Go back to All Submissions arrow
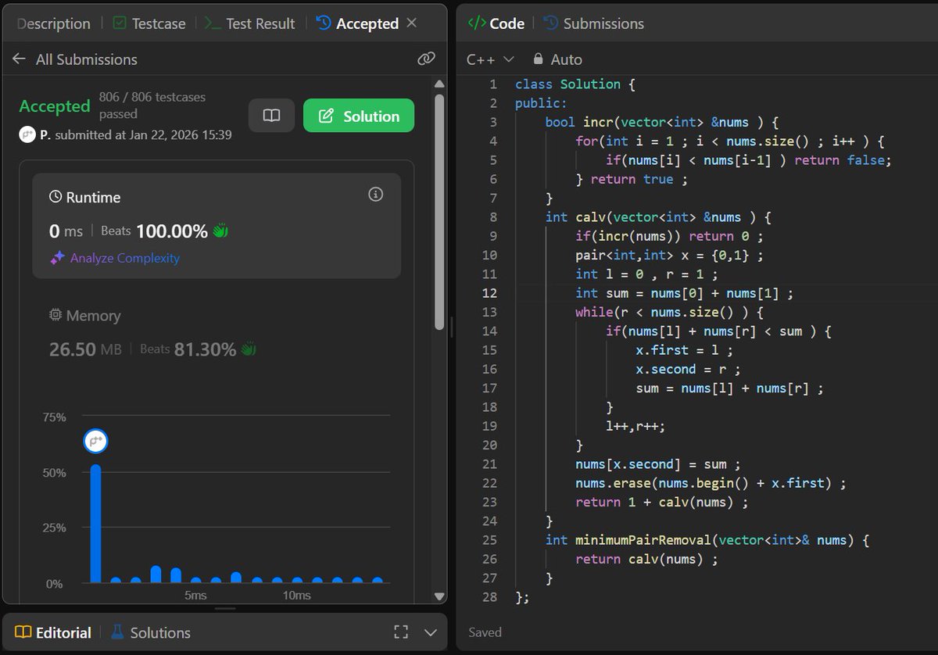Image resolution: width=938 pixels, height=655 pixels. tap(20, 59)
